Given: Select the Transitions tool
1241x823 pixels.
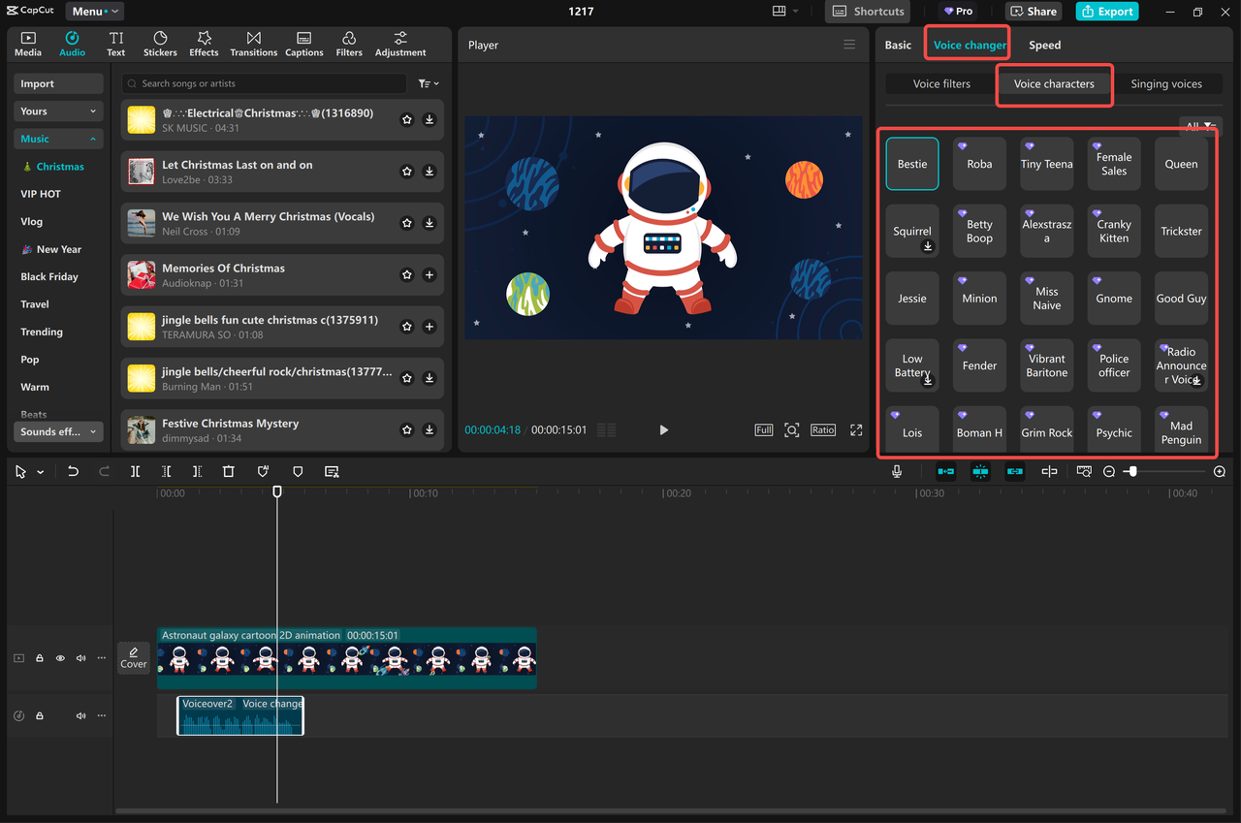Looking at the screenshot, I should (253, 43).
